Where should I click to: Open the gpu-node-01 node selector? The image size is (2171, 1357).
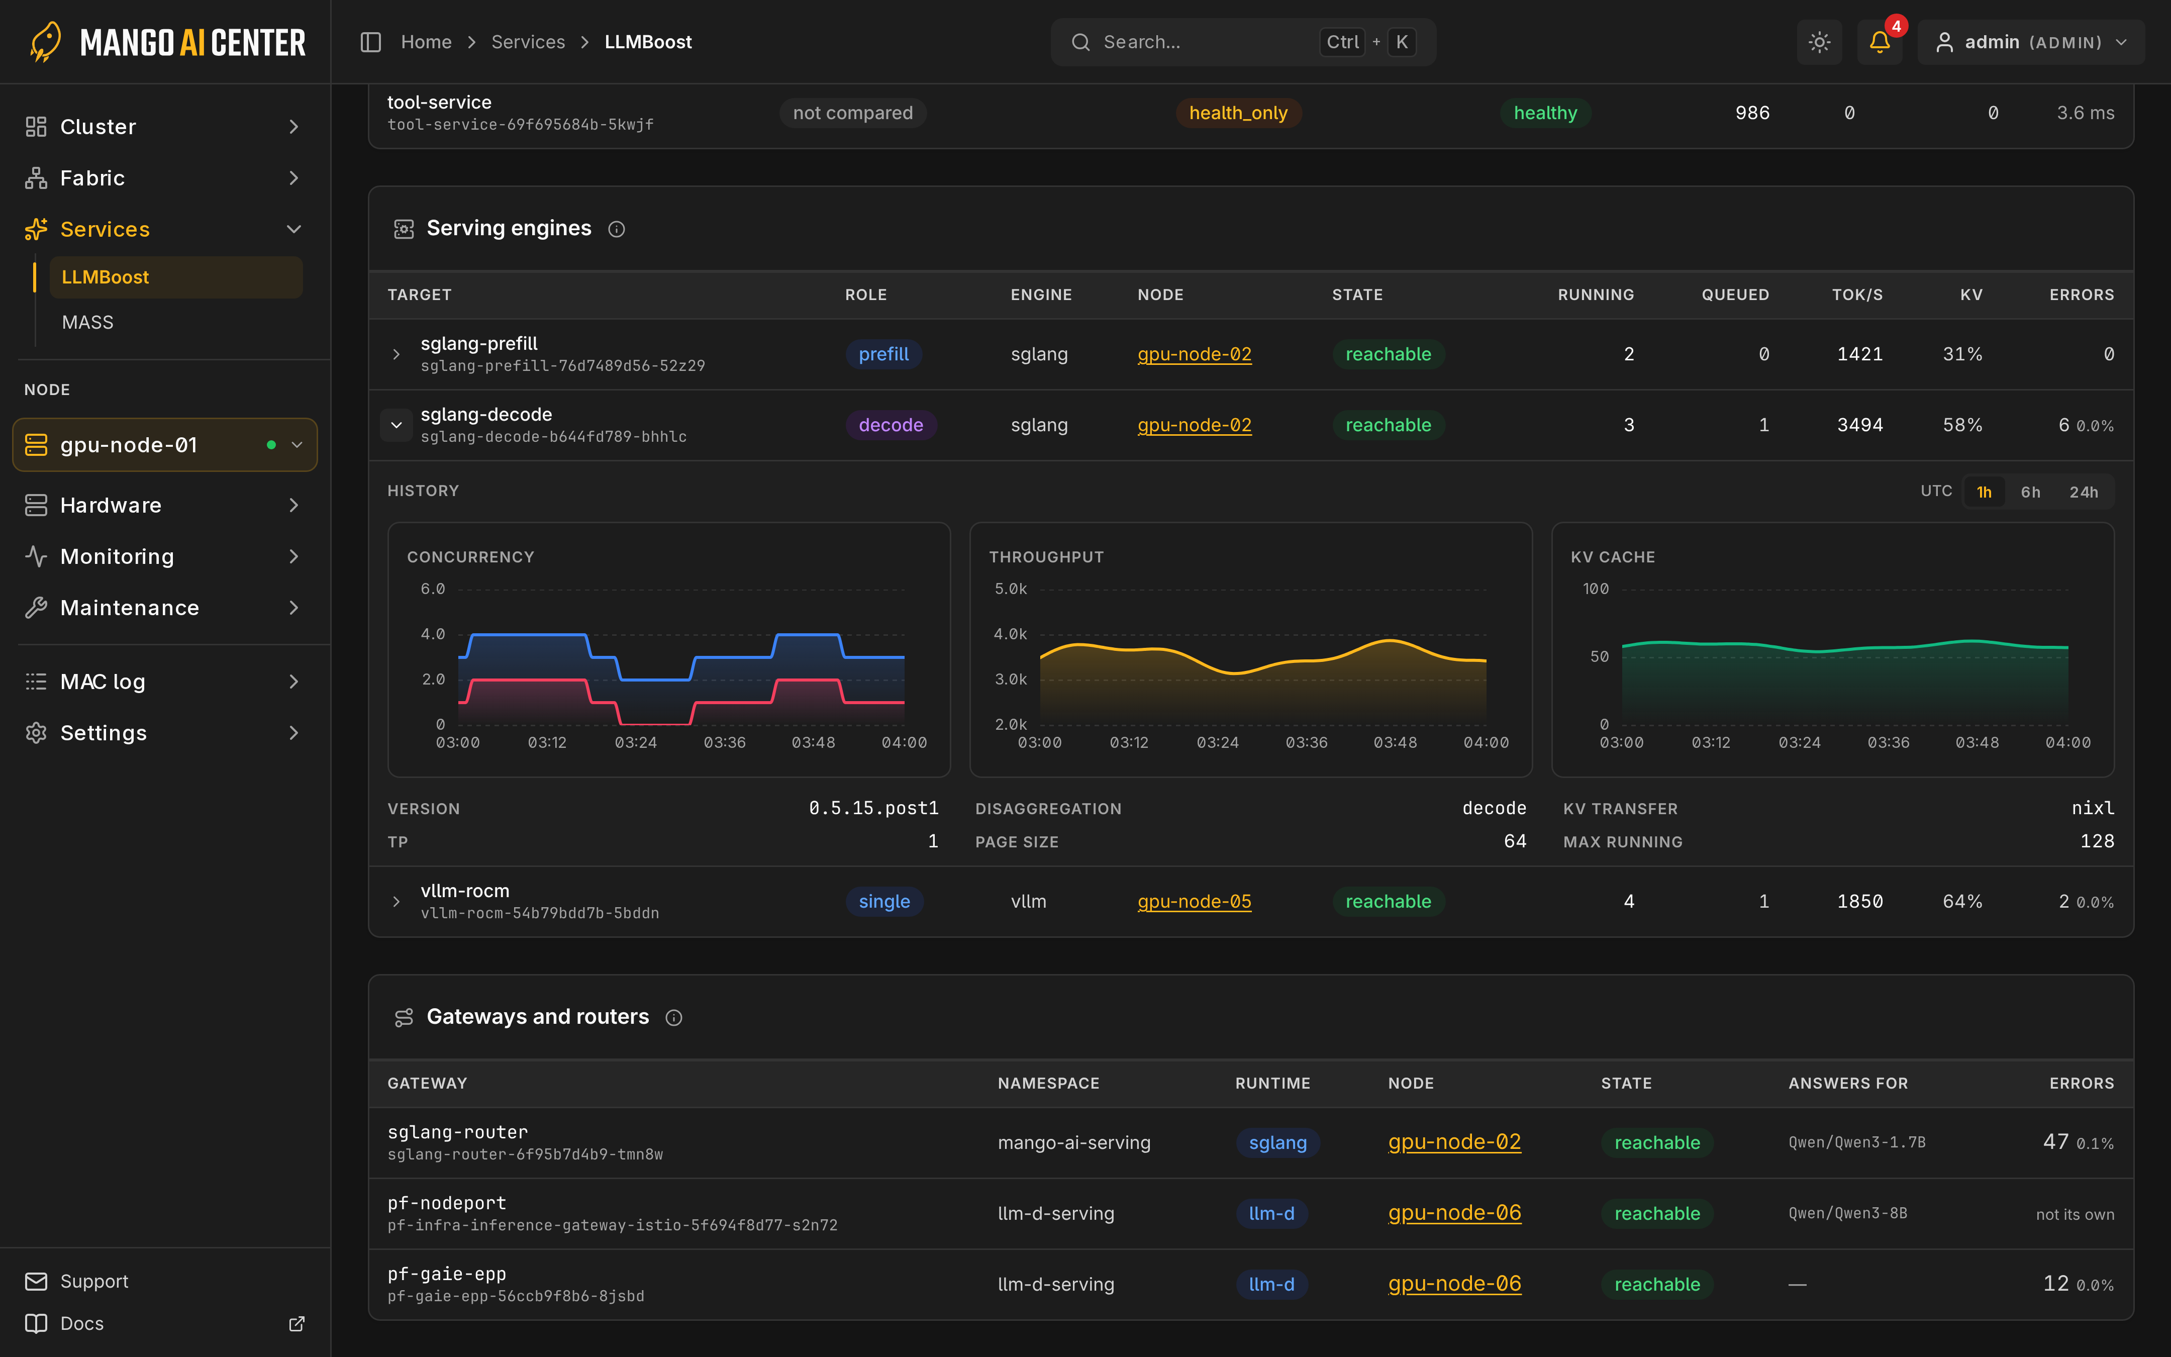coord(165,445)
